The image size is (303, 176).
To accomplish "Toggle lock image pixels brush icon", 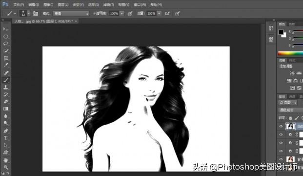I will (x=297, y=118).
